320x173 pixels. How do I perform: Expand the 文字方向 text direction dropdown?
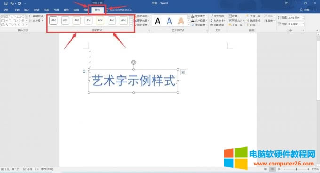(218, 16)
